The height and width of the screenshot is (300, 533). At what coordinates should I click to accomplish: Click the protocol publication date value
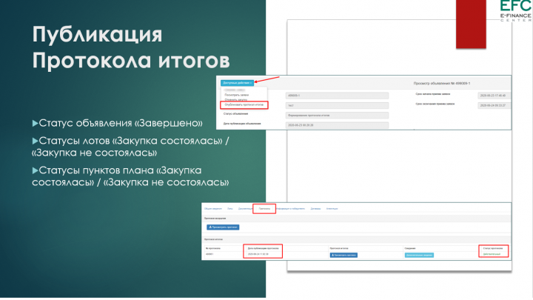258,254
